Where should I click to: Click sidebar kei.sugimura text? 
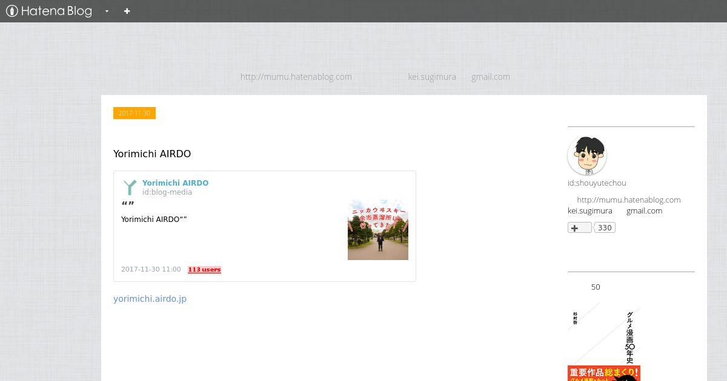pos(589,210)
